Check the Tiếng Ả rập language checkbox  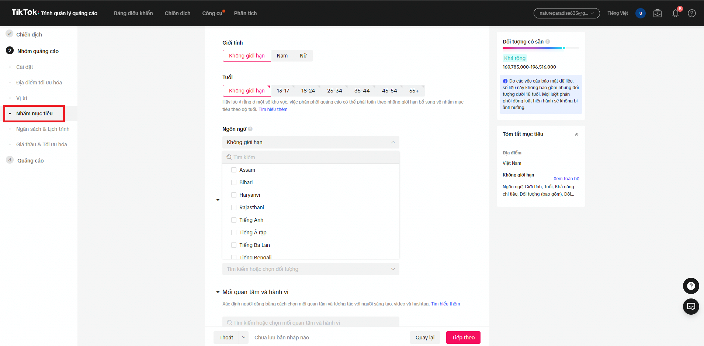point(233,233)
